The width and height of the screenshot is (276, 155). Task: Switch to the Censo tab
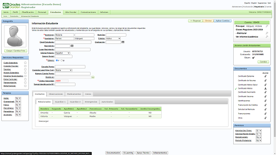(x=88, y=94)
